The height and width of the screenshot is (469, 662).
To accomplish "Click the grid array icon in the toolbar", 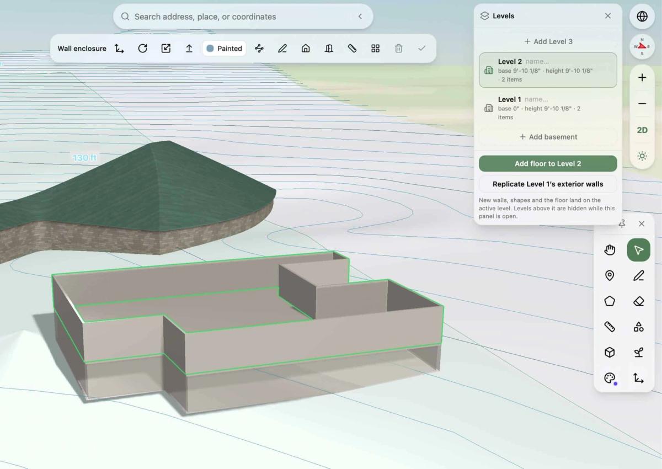I will [x=375, y=49].
